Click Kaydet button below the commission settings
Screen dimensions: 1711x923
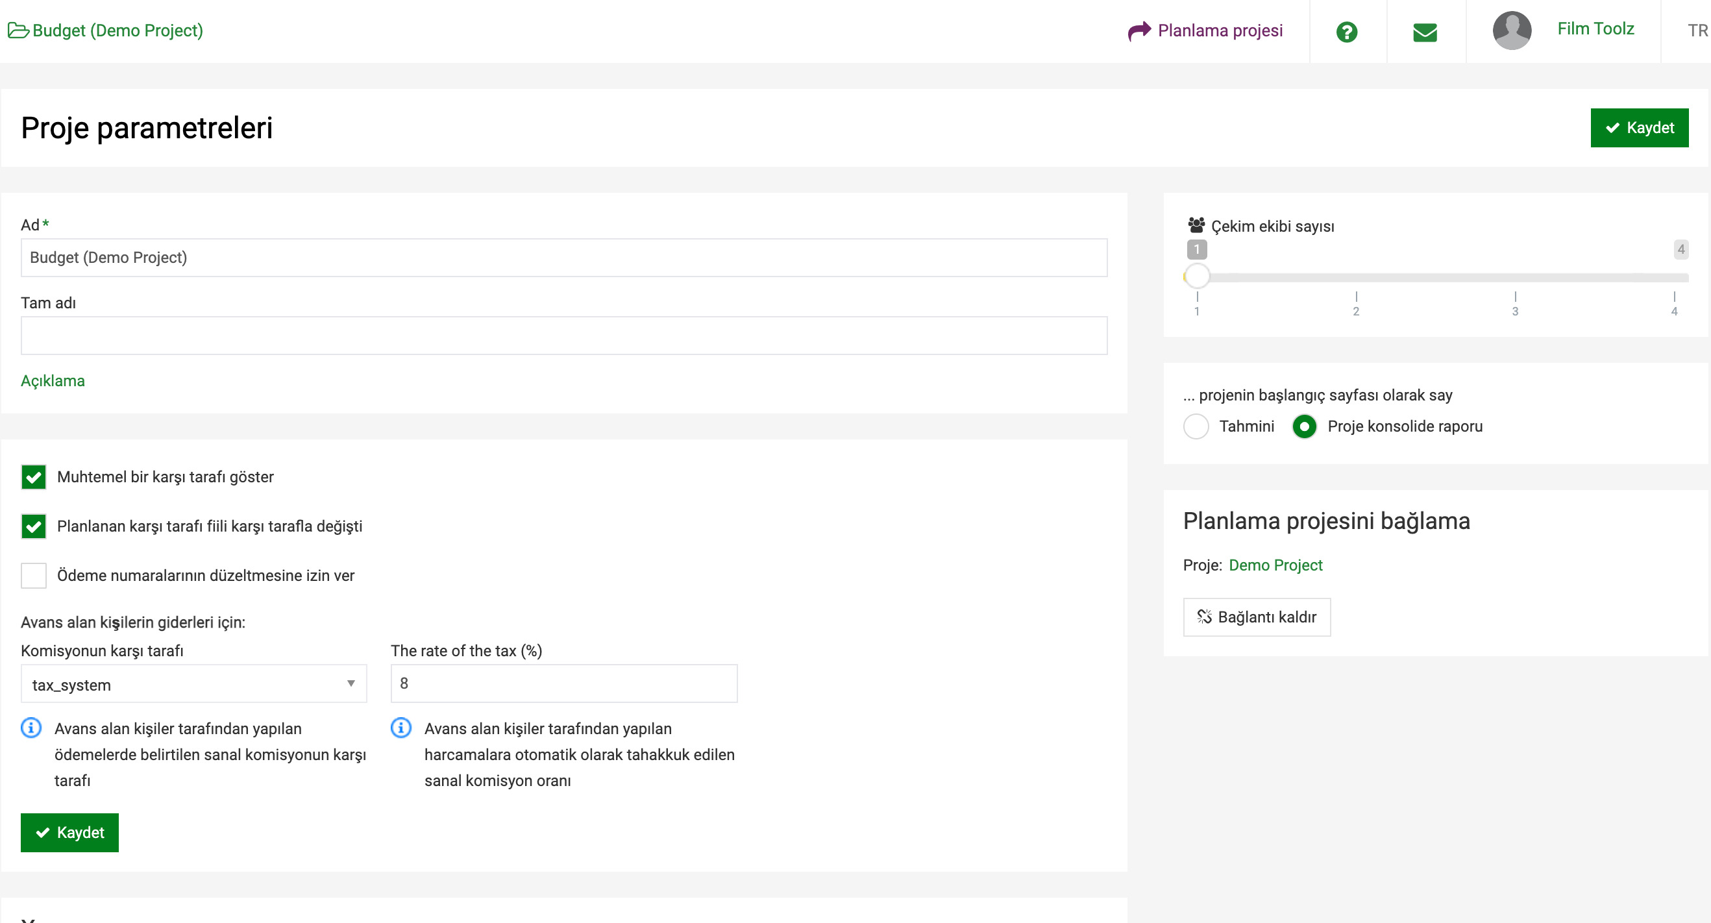(x=69, y=832)
